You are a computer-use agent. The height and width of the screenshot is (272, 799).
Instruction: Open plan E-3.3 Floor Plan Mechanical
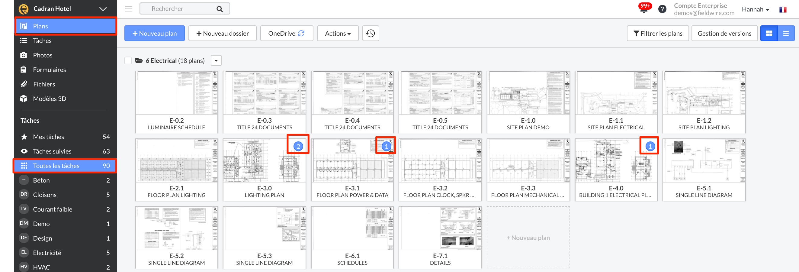coord(528,170)
